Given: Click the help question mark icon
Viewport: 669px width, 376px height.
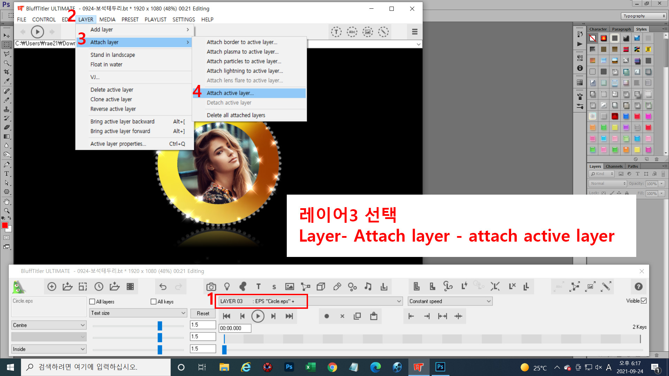Looking at the screenshot, I should click(x=638, y=287).
